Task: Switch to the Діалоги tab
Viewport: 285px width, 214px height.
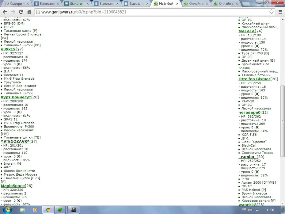Action: click(x=76, y=3)
